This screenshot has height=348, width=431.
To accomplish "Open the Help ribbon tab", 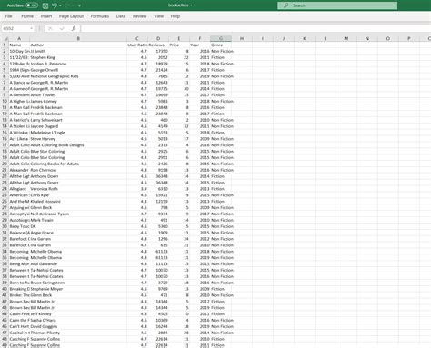I will tap(175, 16).
